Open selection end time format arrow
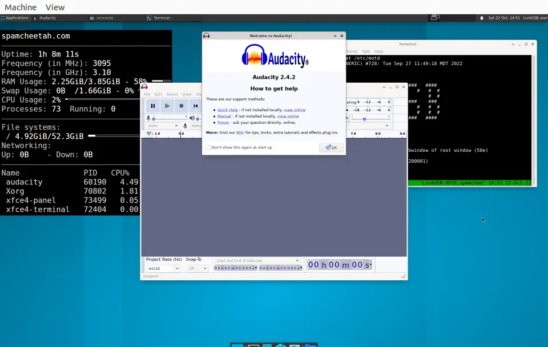 tap(301, 268)
